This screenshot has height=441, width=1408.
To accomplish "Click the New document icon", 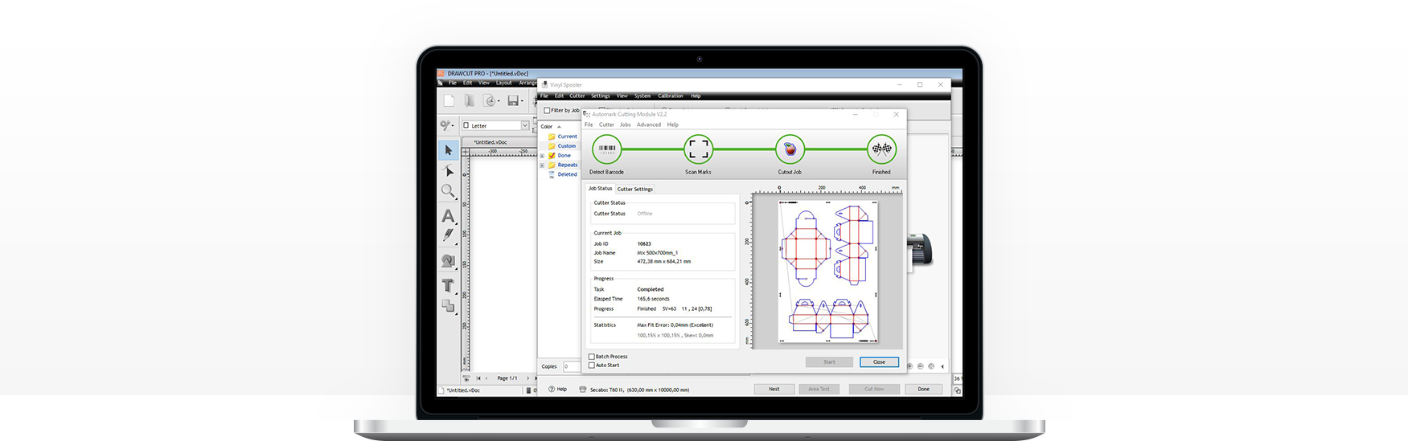I will pos(449,101).
